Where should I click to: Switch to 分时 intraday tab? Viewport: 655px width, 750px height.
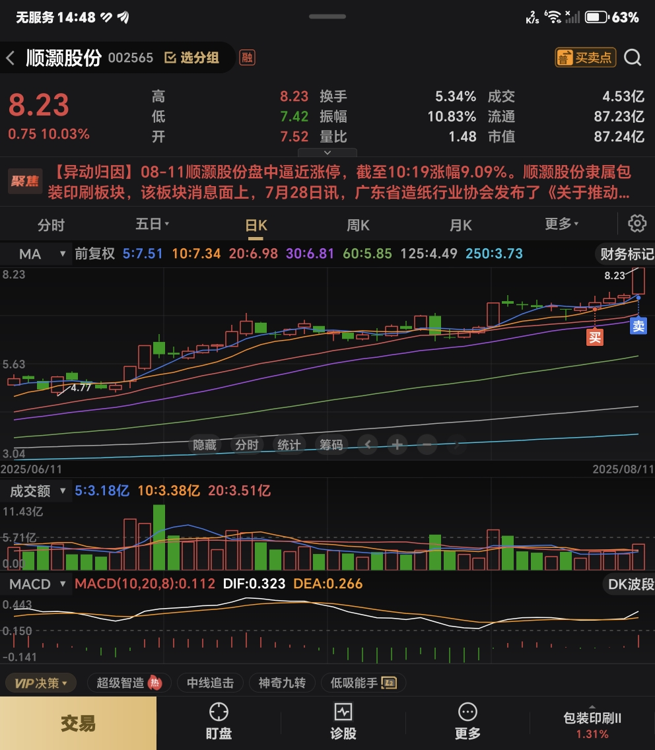click(x=51, y=225)
